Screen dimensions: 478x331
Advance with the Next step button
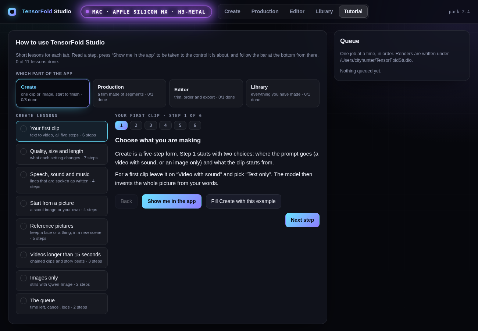[x=302, y=220]
